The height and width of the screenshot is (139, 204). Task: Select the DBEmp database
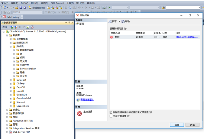click(x=20, y=84)
